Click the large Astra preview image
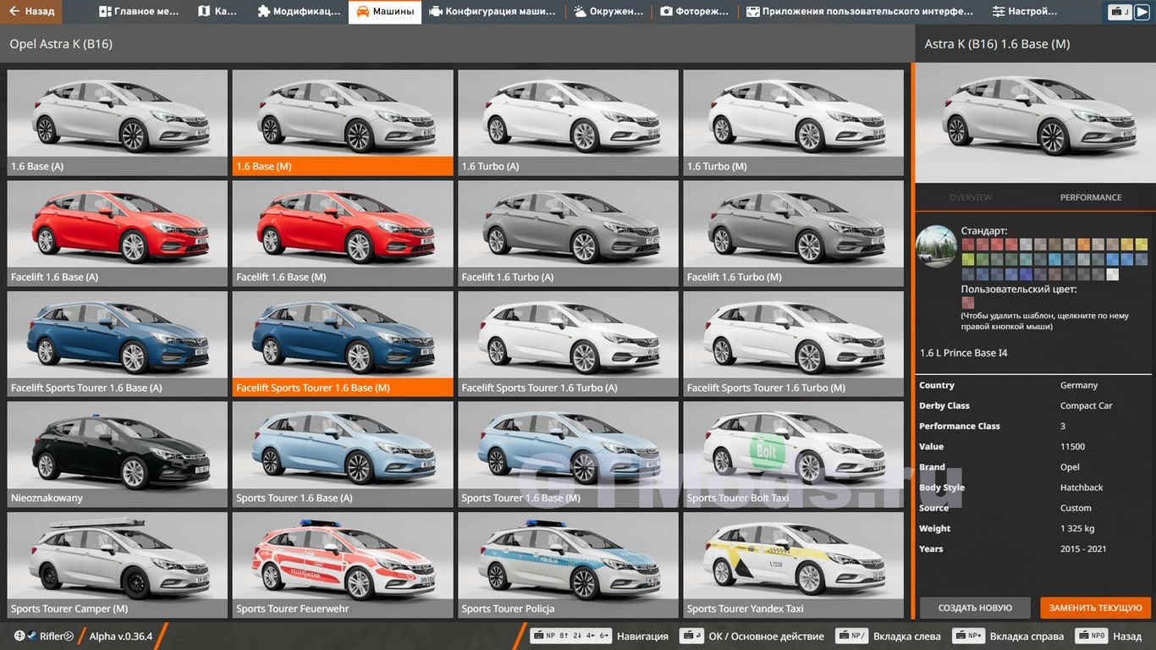The width and height of the screenshot is (1156, 650). tap(1035, 123)
